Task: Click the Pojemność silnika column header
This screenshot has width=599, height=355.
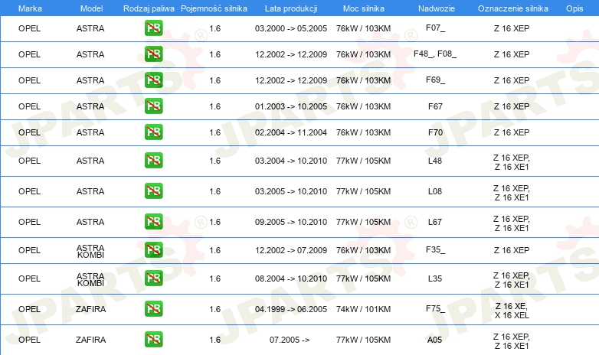Action: 214,8
